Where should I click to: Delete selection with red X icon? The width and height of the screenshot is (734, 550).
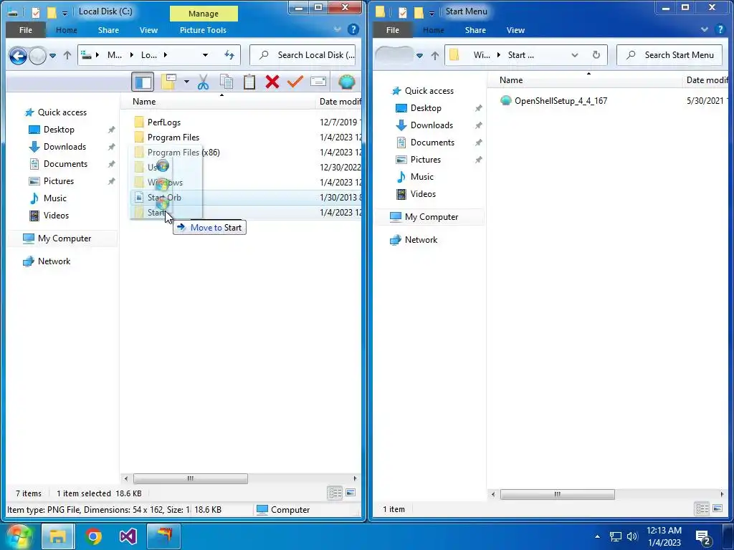[272, 82]
